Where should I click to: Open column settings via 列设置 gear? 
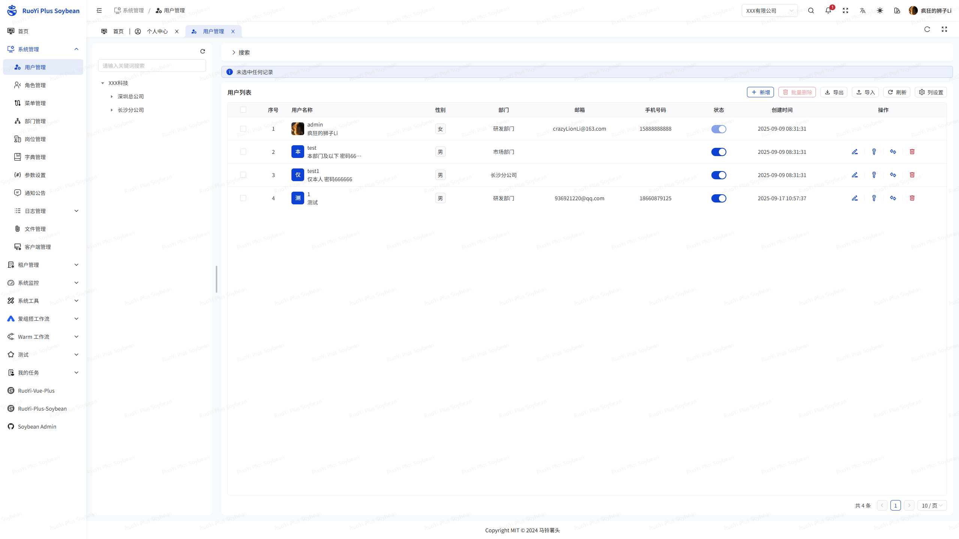pyautogui.click(x=931, y=92)
